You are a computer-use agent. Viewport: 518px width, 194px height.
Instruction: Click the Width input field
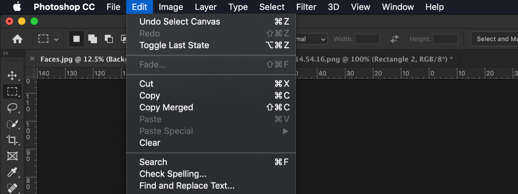pos(367,39)
